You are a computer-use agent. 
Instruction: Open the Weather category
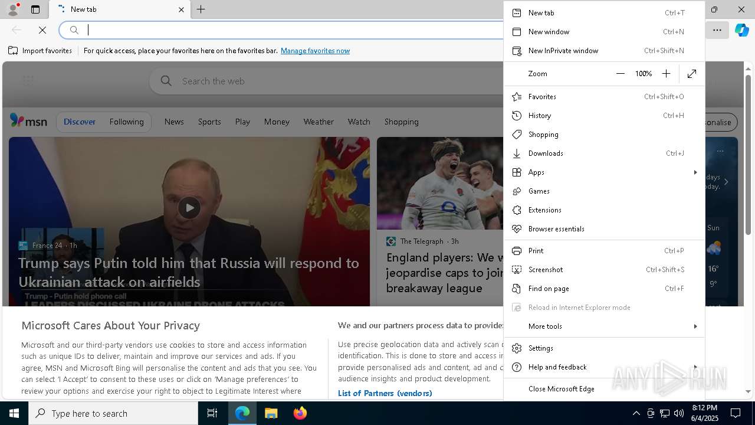point(319,122)
